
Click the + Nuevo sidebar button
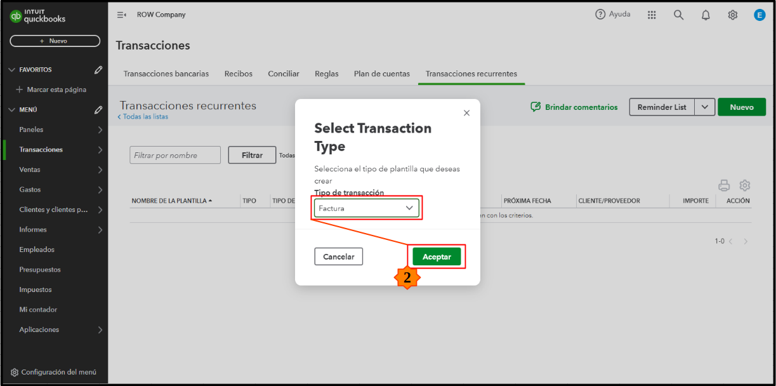55,41
